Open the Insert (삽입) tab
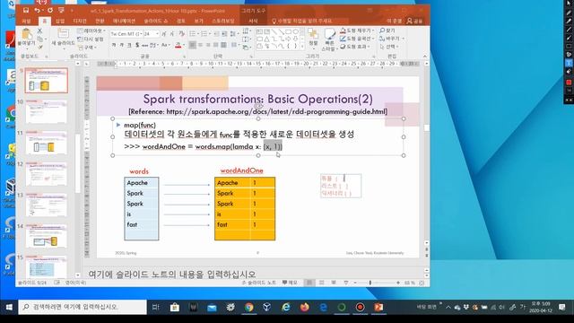The width and height of the screenshot is (574, 323). pos(60,22)
